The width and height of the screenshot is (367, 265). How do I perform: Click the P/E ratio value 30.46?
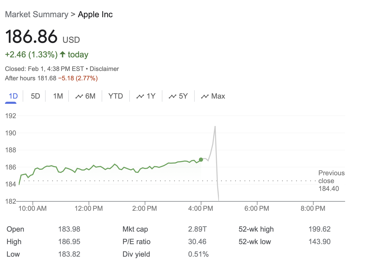[x=197, y=242]
